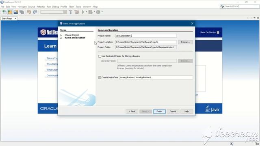Click the Run Project play icon
The width and height of the screenshot is (260, 146).
(83, 12)
